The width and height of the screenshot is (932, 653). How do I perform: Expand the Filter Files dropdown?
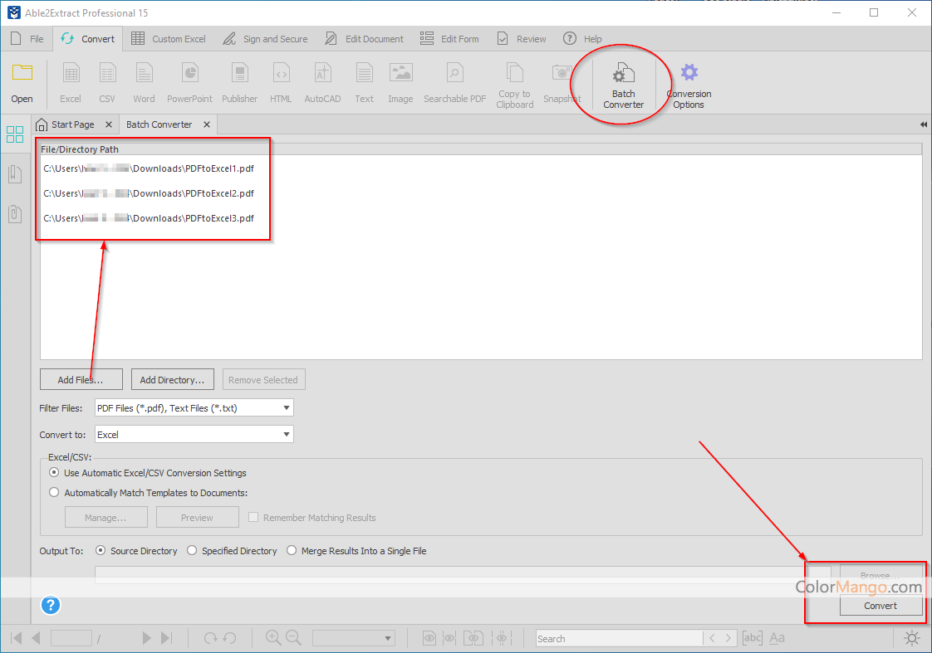pos(286,408)
